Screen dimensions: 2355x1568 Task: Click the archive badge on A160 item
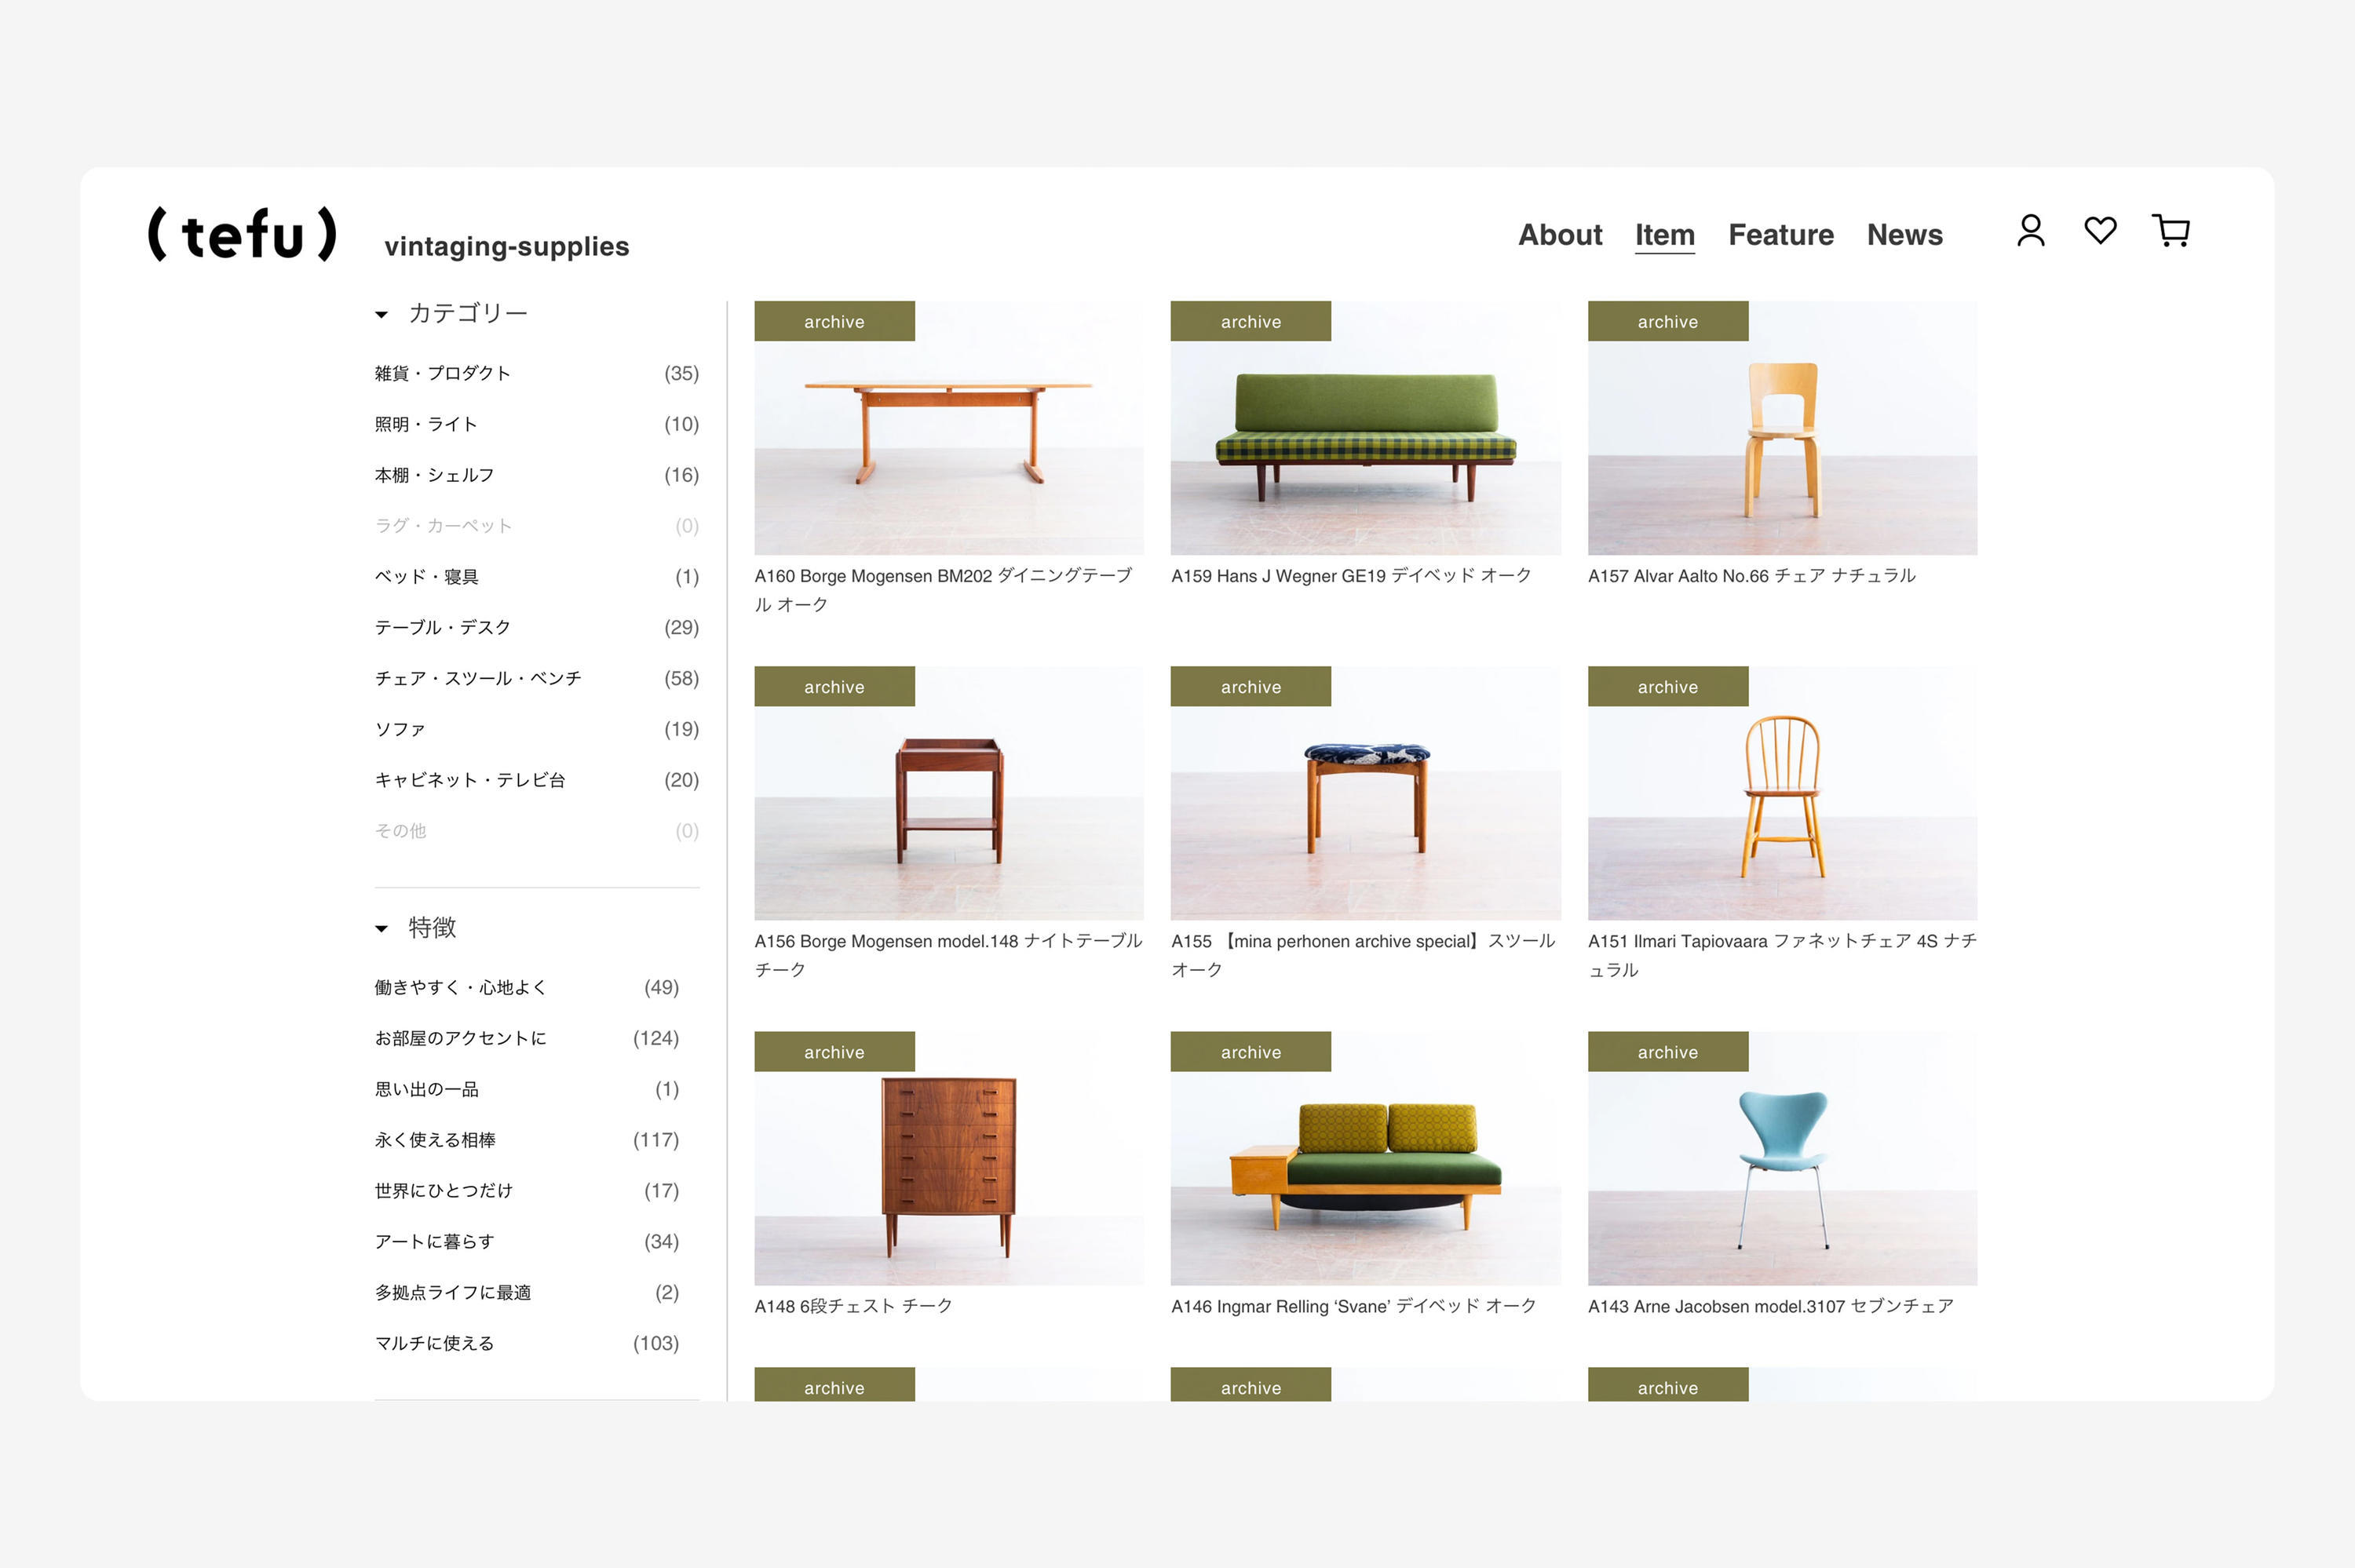click(834, 321)
